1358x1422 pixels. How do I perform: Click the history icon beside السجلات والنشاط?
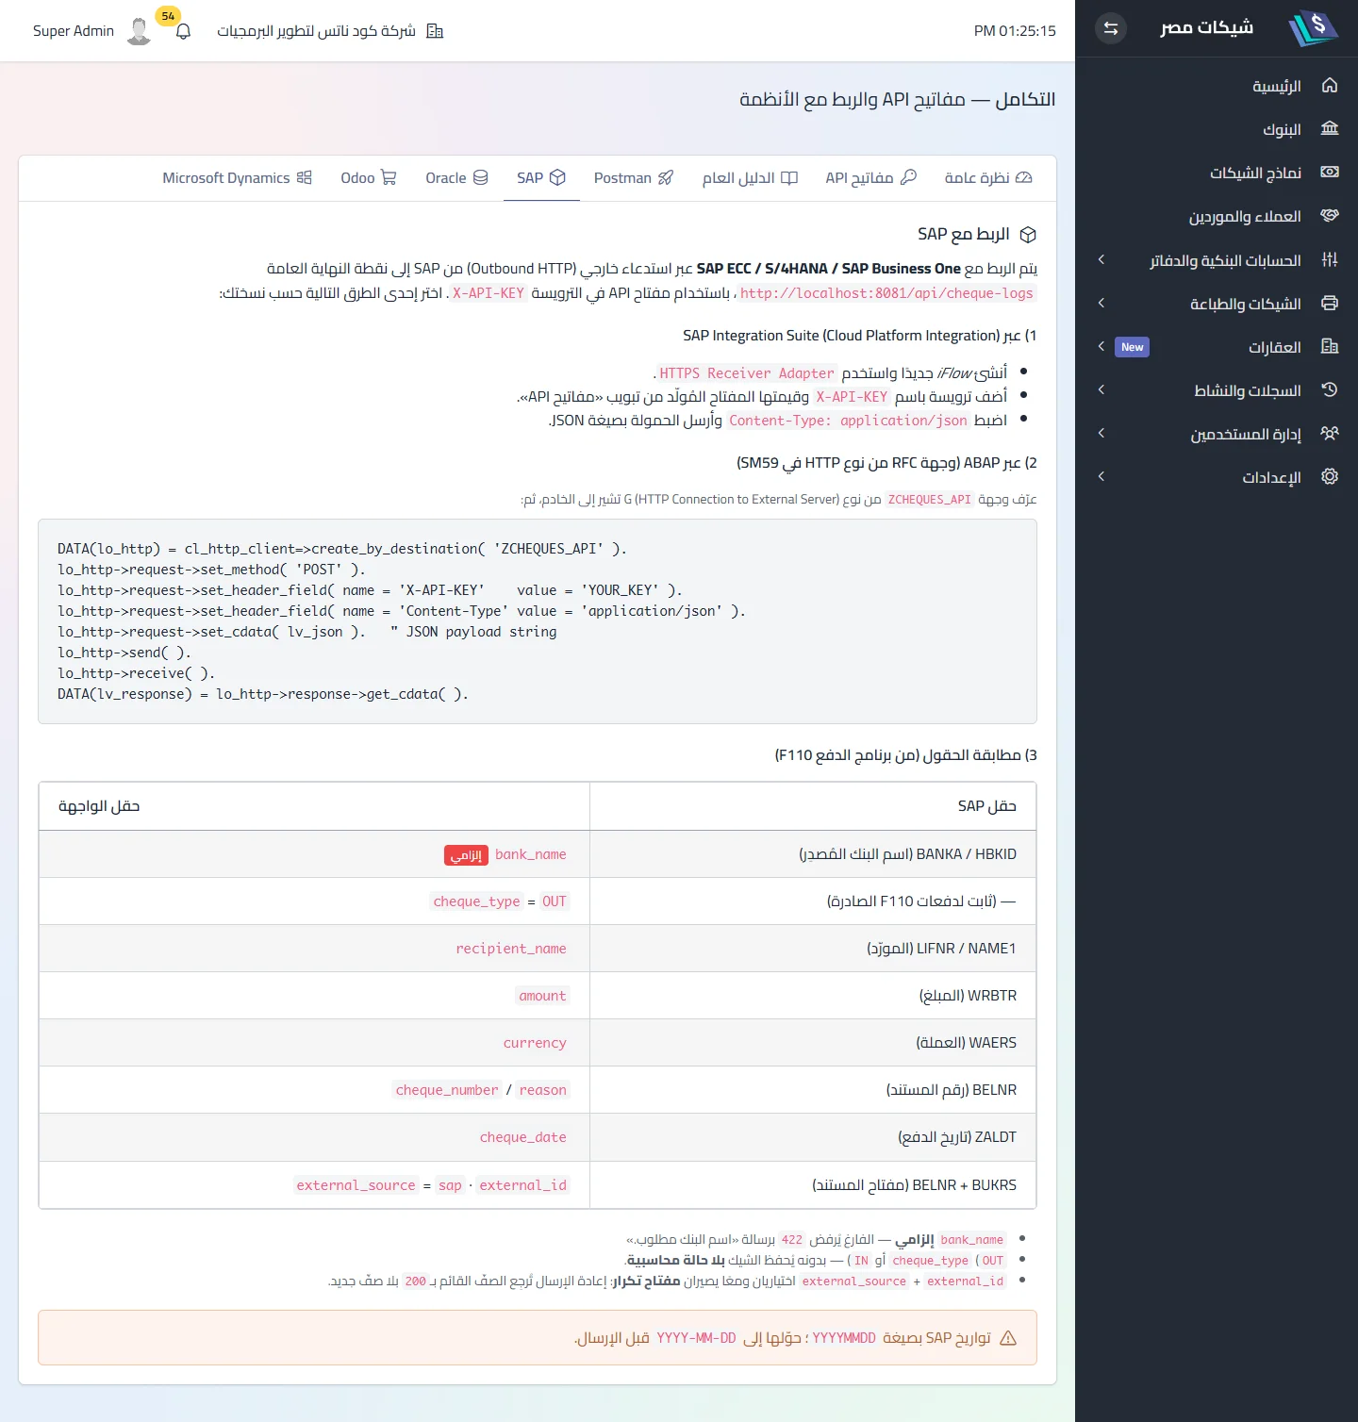(1330, 389)
